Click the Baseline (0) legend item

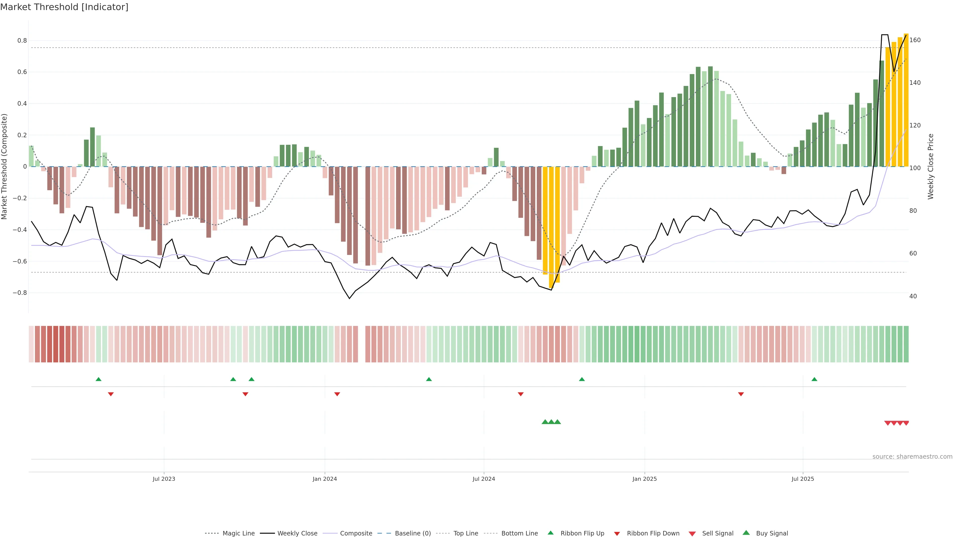coord(412,533)
